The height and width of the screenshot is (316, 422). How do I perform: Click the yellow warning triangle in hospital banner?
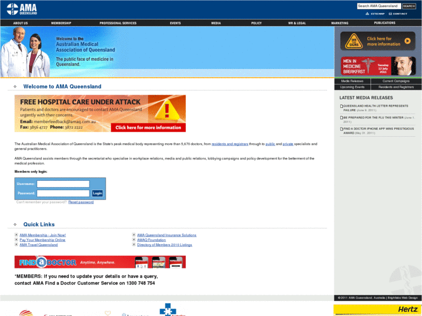[x=167, y=110]
